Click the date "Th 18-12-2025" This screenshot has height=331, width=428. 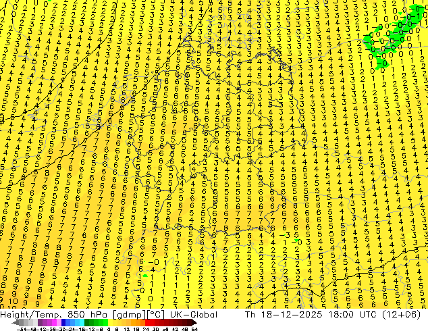(x=284, y=315)
